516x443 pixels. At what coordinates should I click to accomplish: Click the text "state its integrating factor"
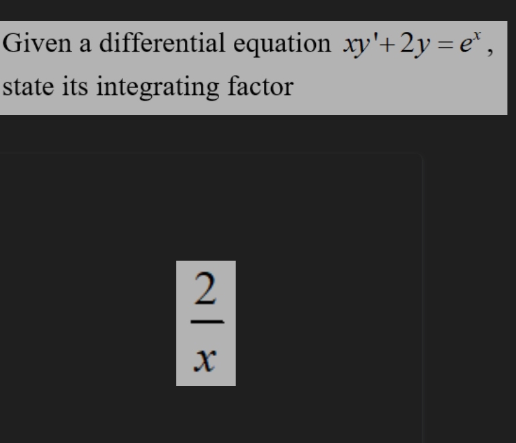[x=148, y=87]
